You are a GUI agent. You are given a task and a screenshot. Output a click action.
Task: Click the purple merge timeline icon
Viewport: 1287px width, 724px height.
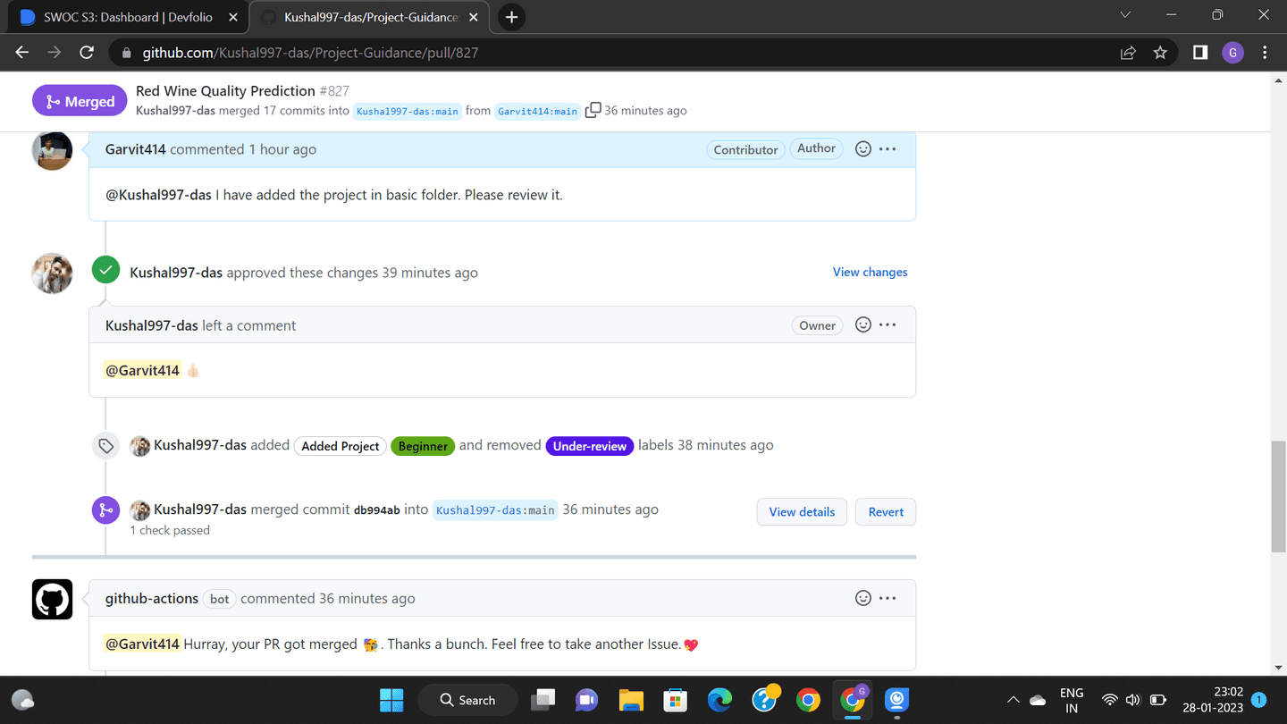coord(105,510)
